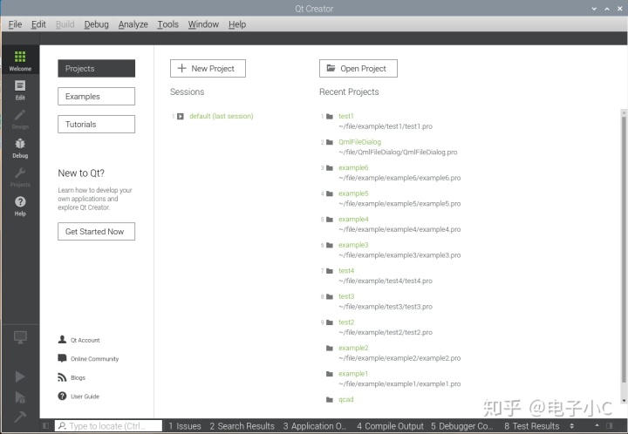Click folder icon next to example3
Viewport: 628px width, 434px height.
[330, 245]
